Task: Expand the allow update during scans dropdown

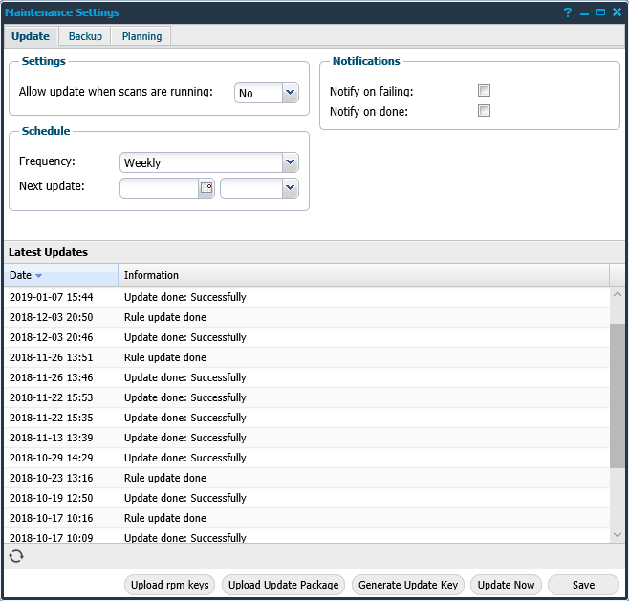Action: [x=291, y=93]
